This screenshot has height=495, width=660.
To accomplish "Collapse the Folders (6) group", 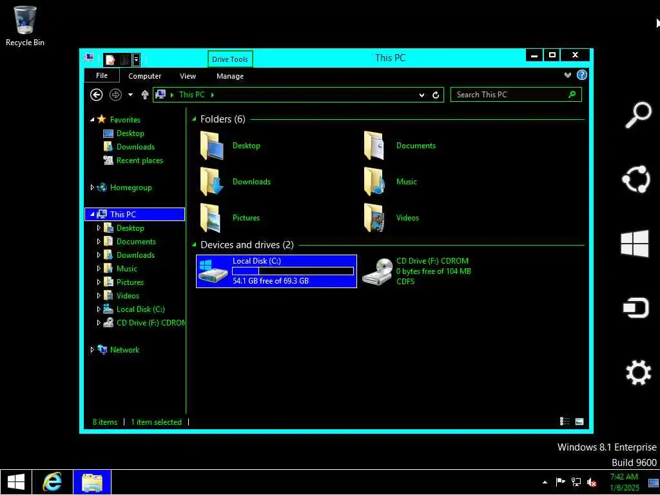I will (194, 119).
